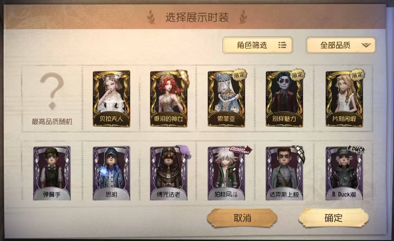Select the 别样魅力 costume card

tap(284, 98)
